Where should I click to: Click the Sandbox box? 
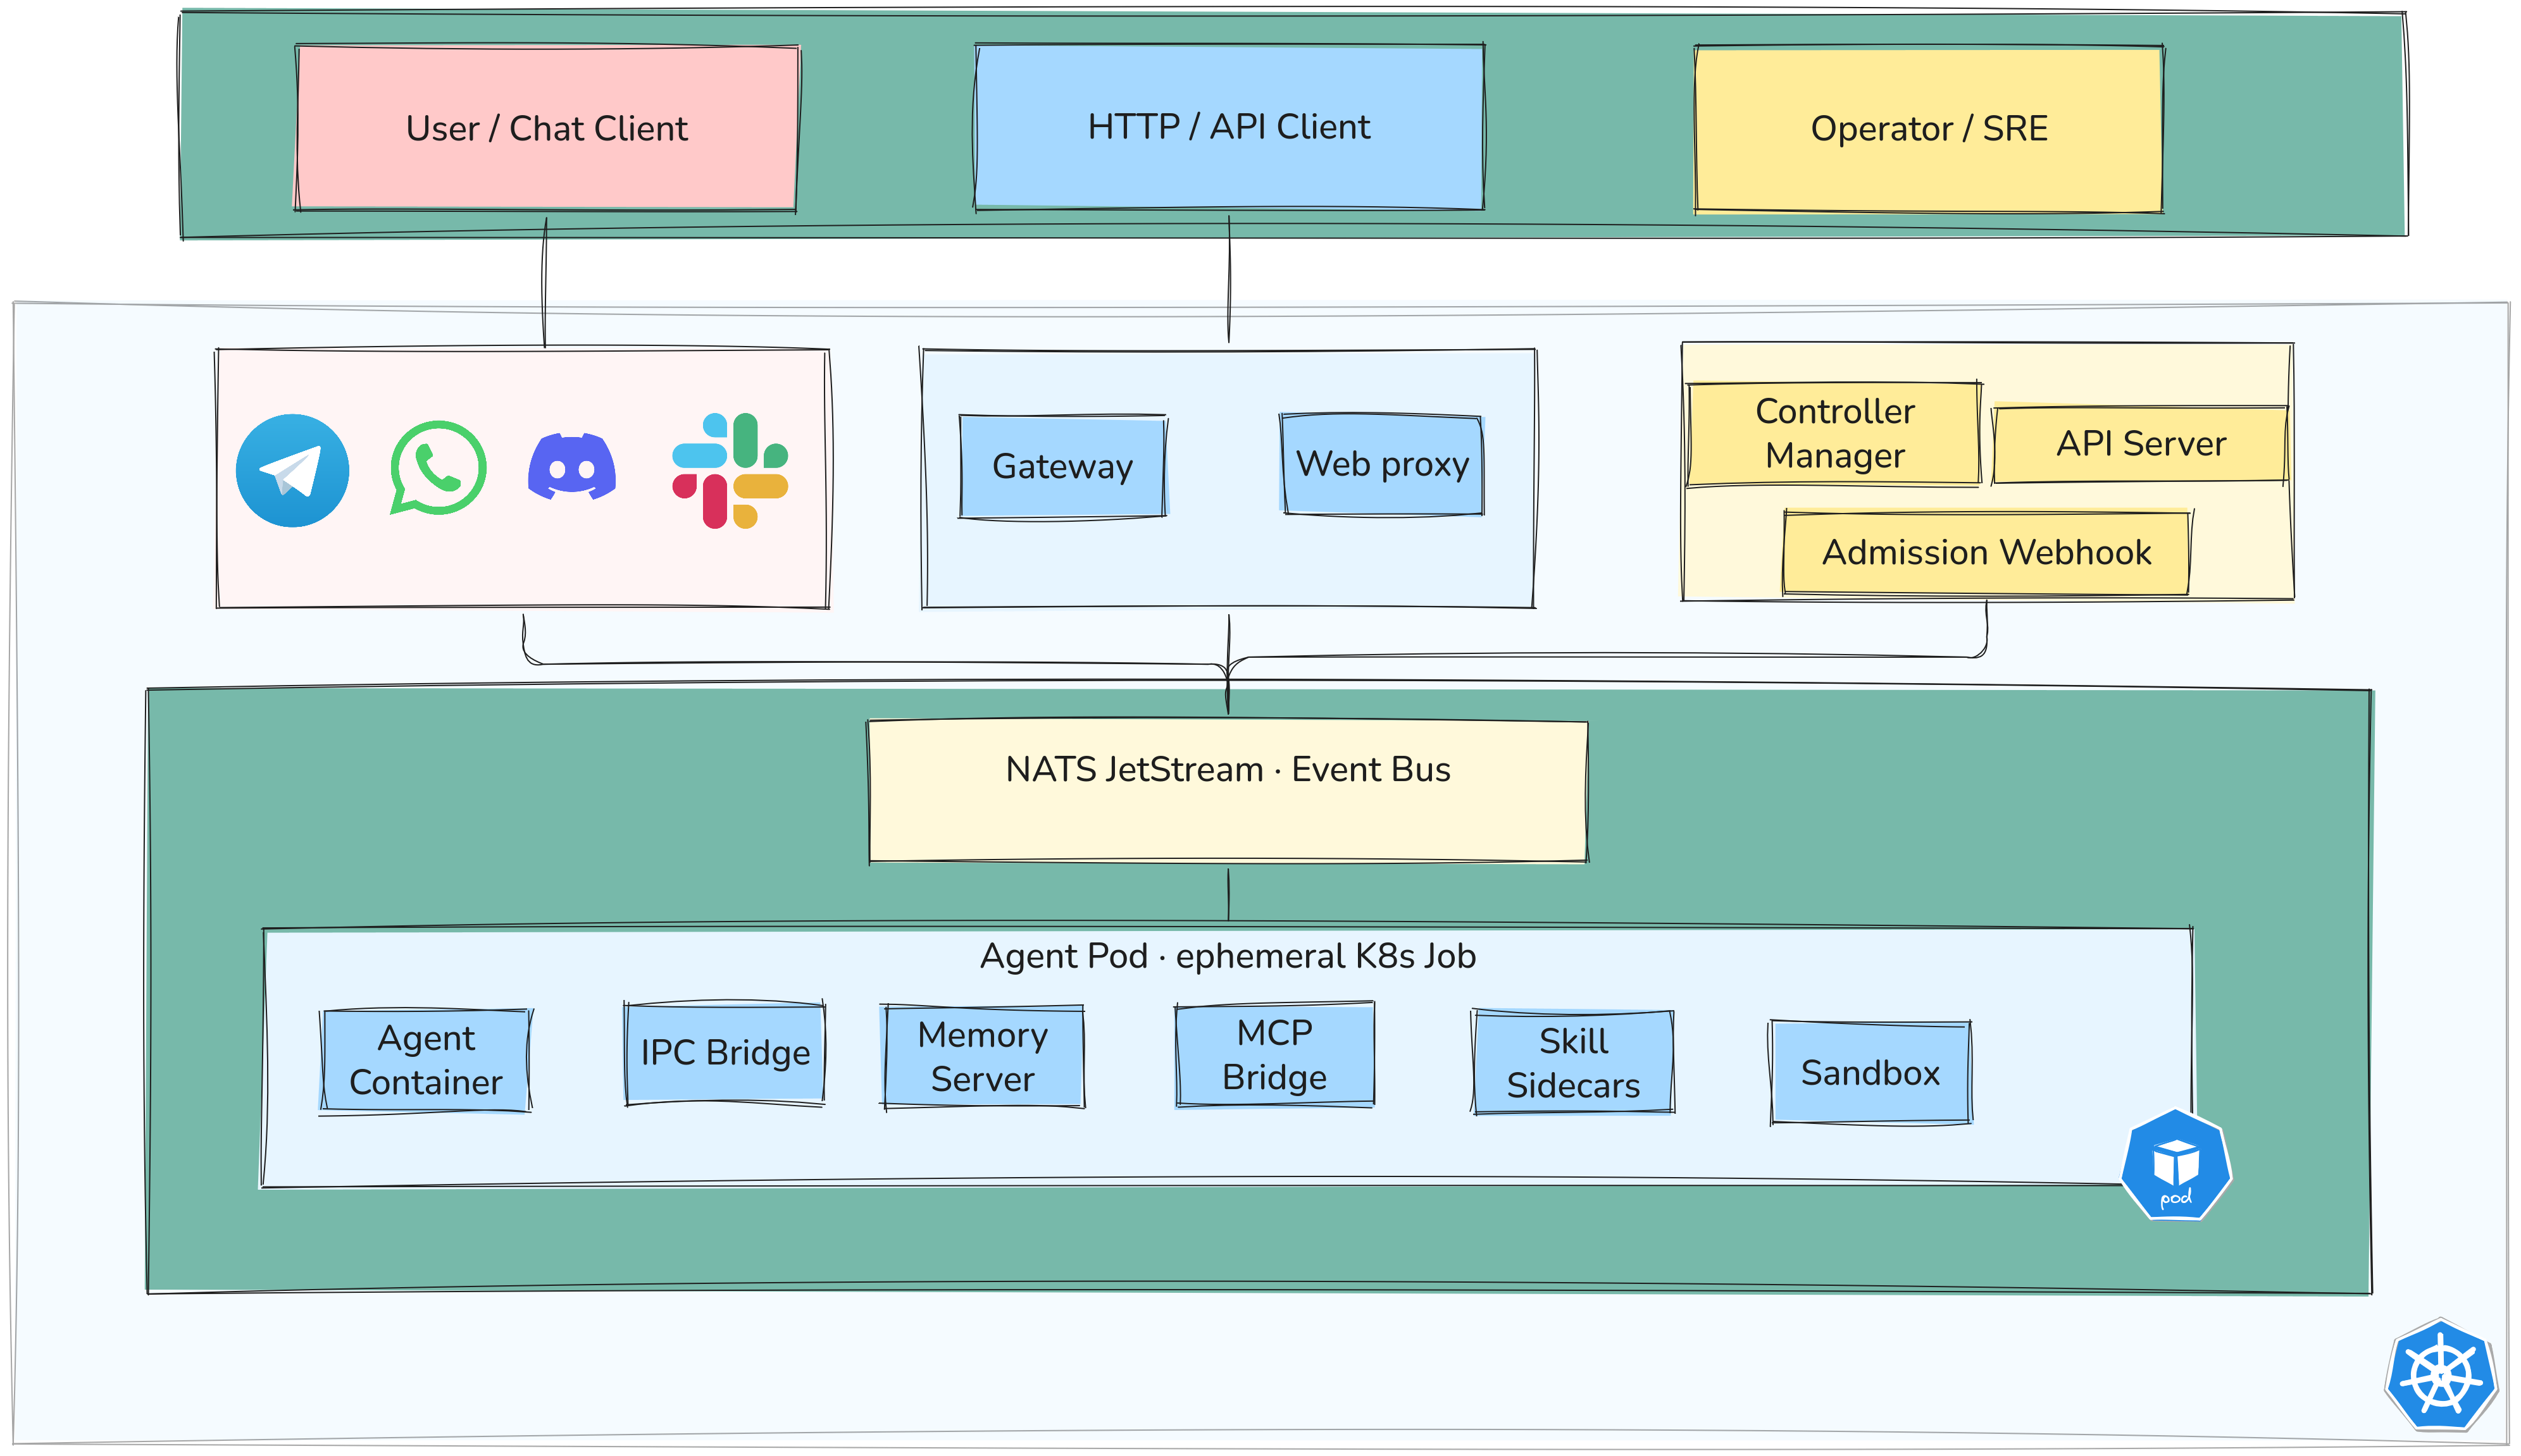coord(1870,1072)
